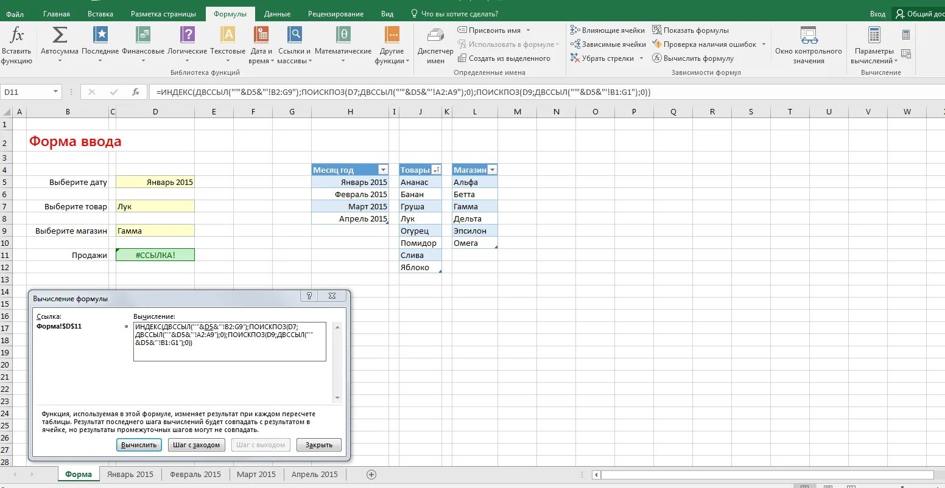Open Calculation Options (Параметры вычислений)
Image resolution: width=945 pixels, height=488 pixels.
coord(874,45)
